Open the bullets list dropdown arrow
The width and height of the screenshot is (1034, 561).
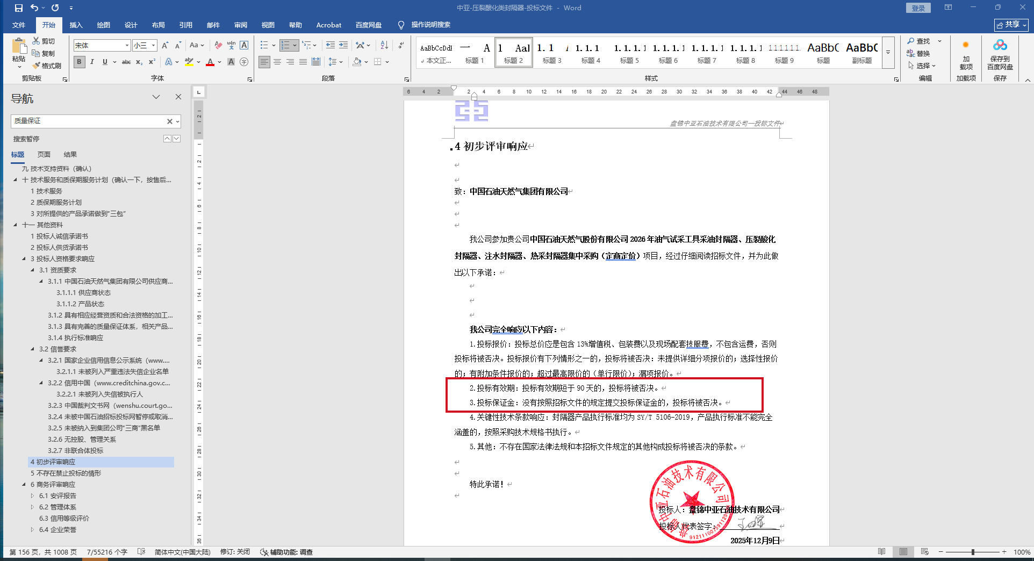coord(274,46)
